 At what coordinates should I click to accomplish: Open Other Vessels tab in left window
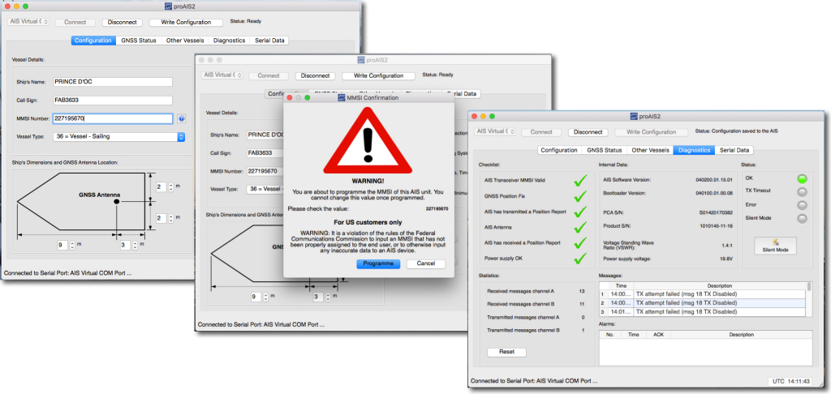coord(184,41)
